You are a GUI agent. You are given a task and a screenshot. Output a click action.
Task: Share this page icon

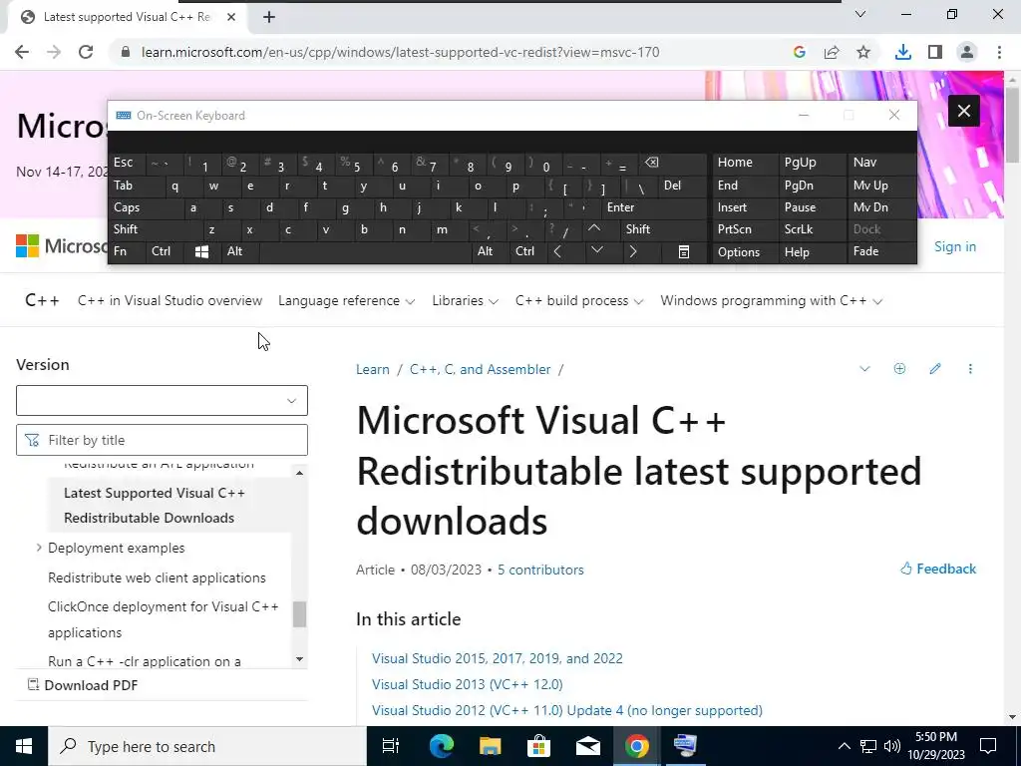tap(832, 52)
